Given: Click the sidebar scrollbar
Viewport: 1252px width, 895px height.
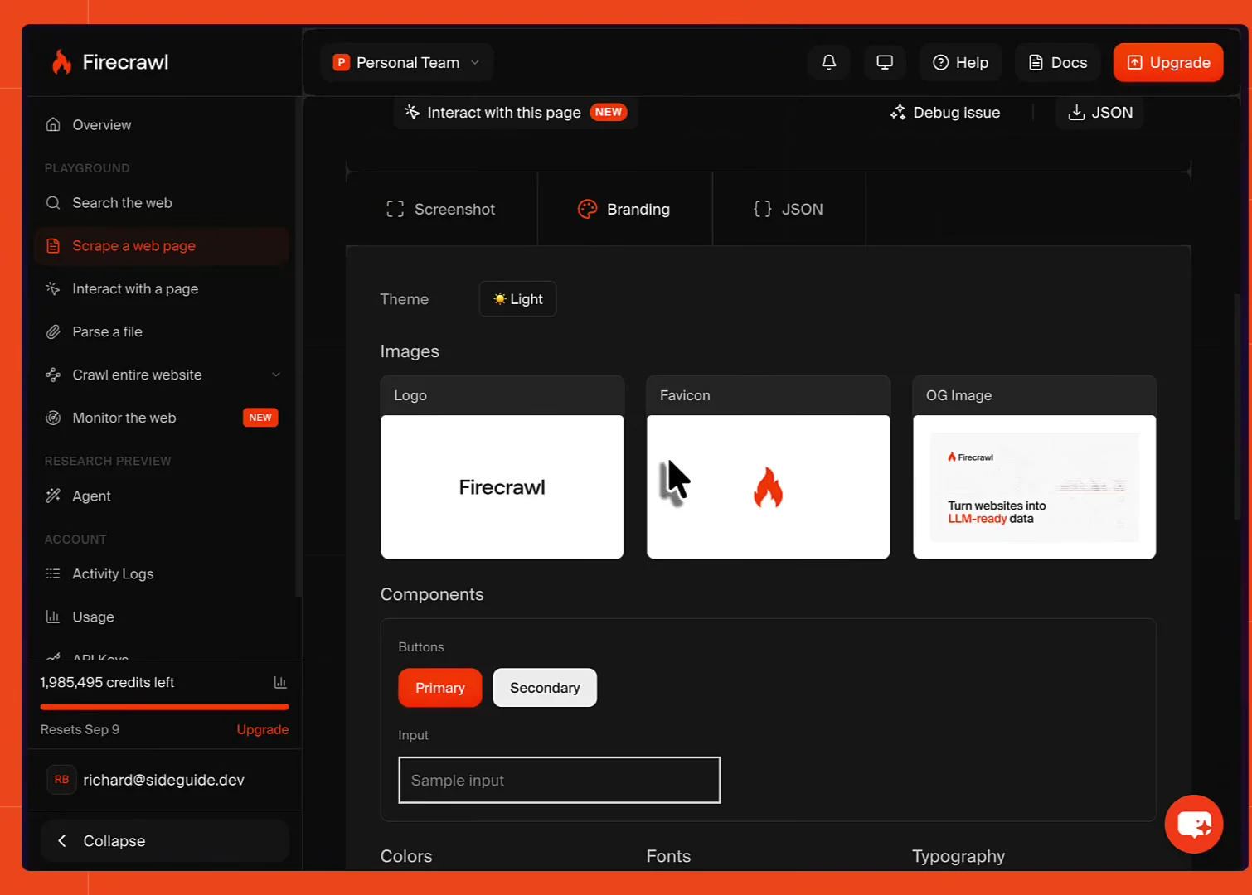Looking at the screenshot, I should [x=298, y=346].
